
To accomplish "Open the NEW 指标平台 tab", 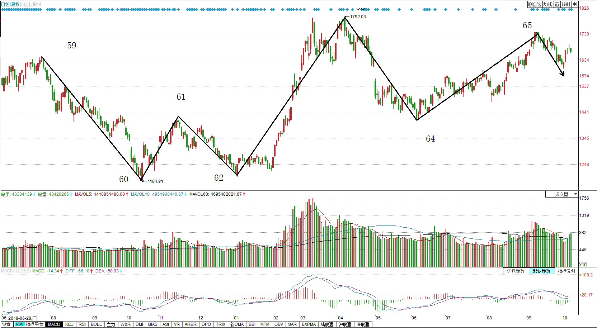I will pyautogui.click(x=29, y=324).
